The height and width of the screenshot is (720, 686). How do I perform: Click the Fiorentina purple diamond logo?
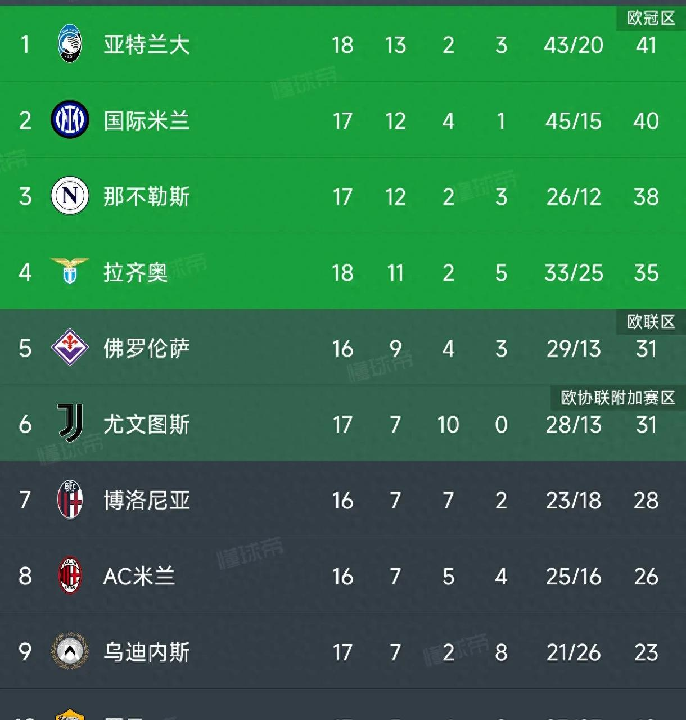[x=70, y=348]
